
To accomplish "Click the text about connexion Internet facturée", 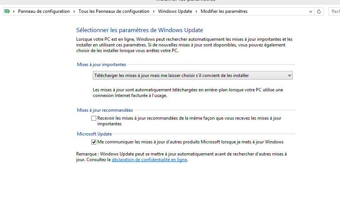I will 188,92.
